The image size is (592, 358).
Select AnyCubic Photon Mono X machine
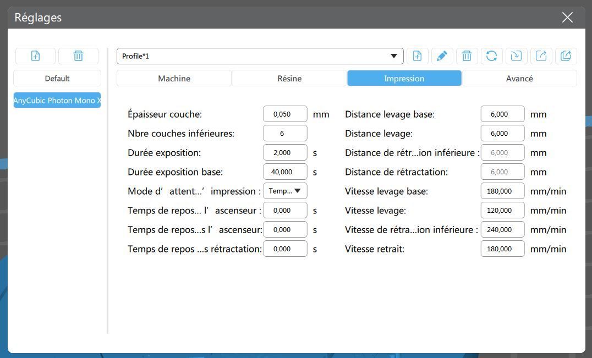(57, 100)
